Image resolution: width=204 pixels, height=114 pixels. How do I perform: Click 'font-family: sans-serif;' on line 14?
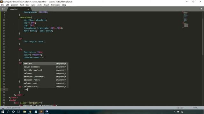(x=38, y=31)
